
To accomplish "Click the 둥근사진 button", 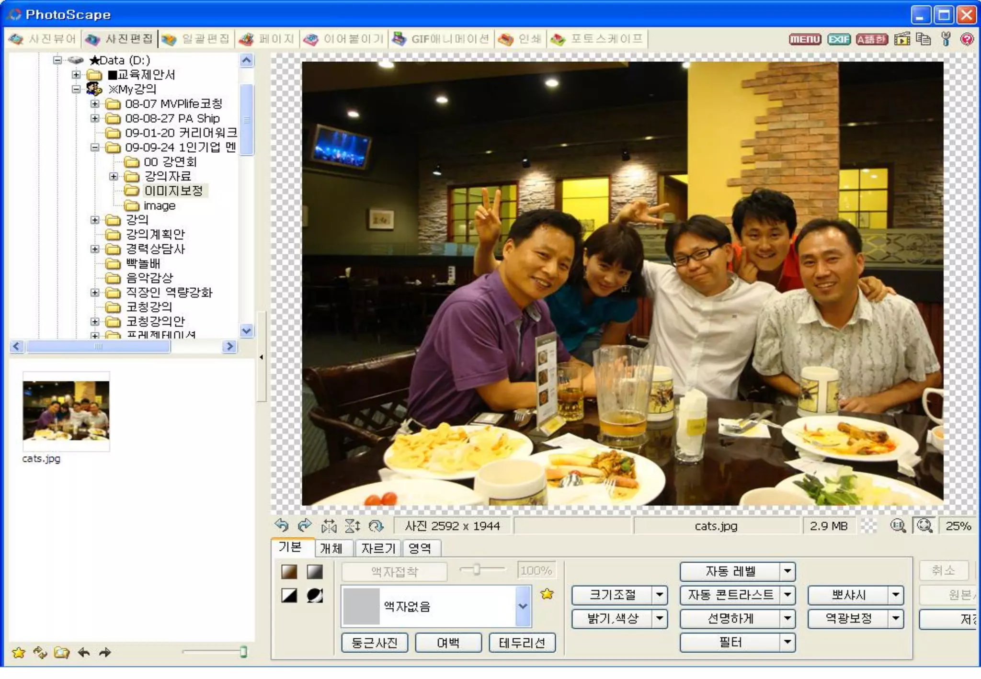I will coord(375,642).
